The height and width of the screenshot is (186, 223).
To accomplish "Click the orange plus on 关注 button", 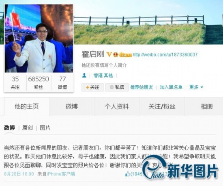I will point(88,87).
